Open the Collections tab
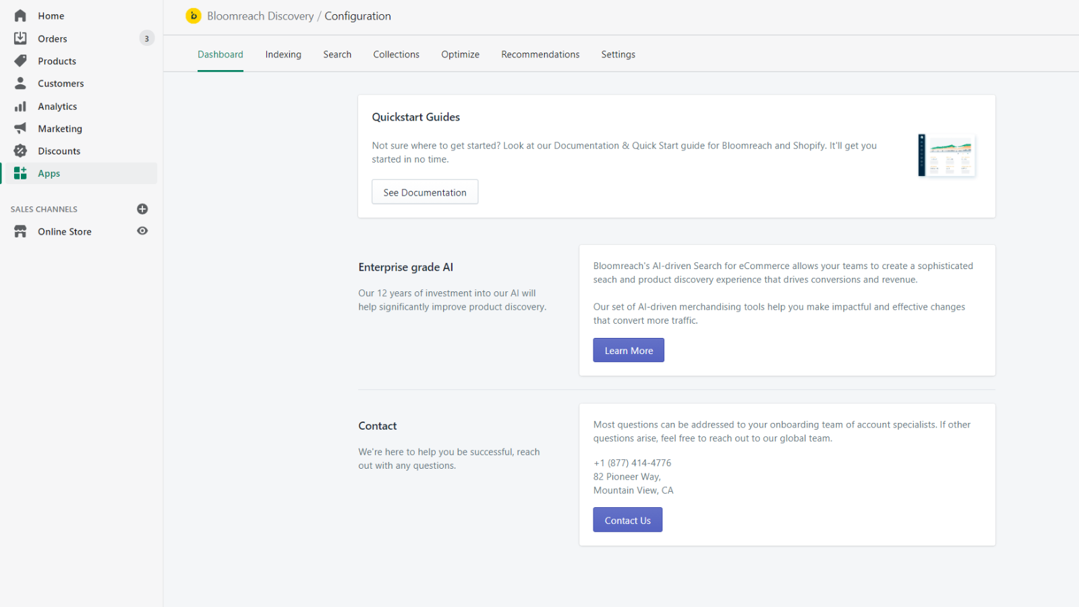The image size is (1079, 607). coord(397,55)
